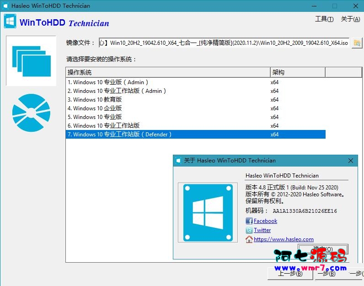Viewport: 364px width, 286px height.
Task: Close the main WinToHDD window
Action: (355, 6)
